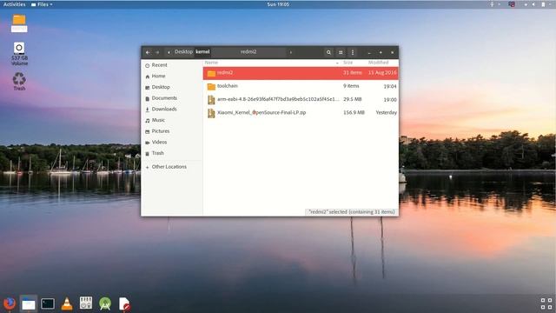Screen dimensions: 556x313
Task: Select the redmi2 folder icon
Action: click(x=211, y=73)
